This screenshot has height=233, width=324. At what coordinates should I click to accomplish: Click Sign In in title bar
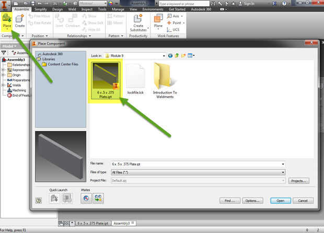[247, 4]
